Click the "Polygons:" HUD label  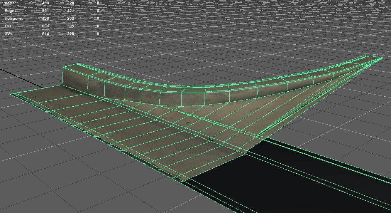(14, 18)
